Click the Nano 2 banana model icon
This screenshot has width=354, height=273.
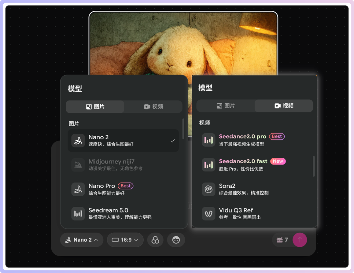78,141
